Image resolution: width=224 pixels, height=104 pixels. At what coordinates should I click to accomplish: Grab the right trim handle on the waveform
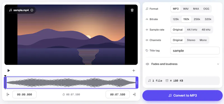[137, 82]
